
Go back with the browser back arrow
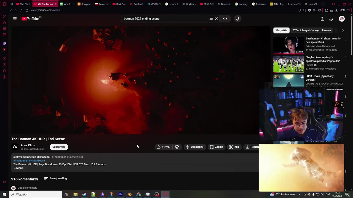11,10
